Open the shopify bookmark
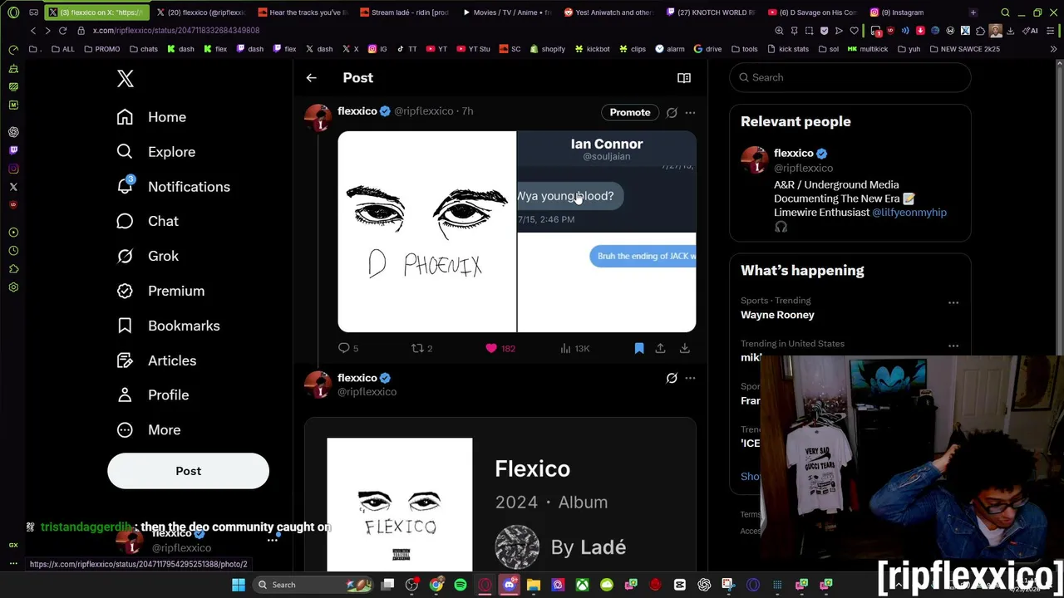The image size is (1064, 598). (x=547, y=49)
